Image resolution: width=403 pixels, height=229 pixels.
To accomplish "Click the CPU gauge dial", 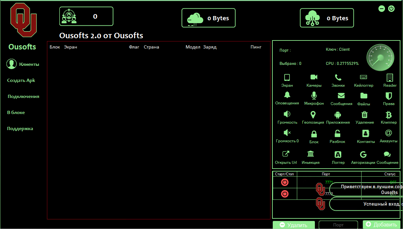I will pyautogui.click(x=380, y=57).
